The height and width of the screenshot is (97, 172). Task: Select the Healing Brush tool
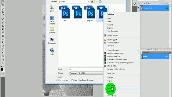click(x=3, y=19)
